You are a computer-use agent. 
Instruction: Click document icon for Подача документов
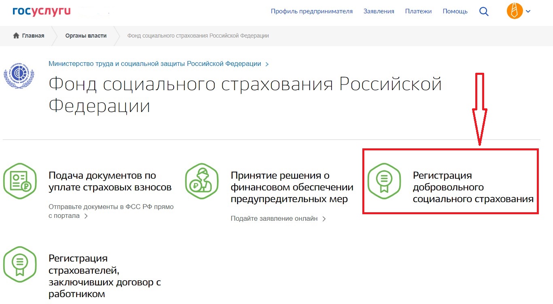click(x=19, y=181)
